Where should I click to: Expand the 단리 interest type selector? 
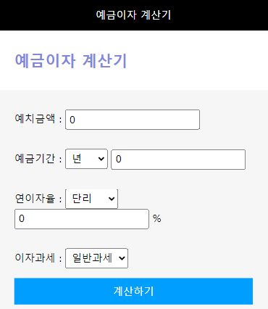91,199
